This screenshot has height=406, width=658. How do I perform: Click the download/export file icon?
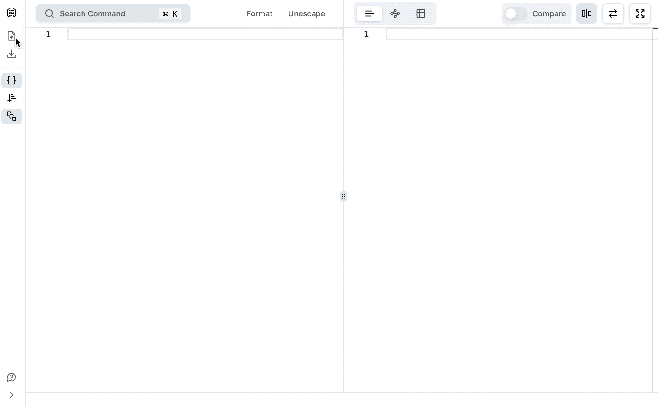point(12,54)
